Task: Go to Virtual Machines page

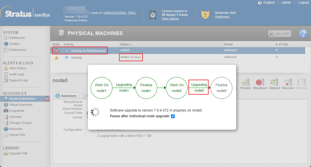Action: click(21, 105)
